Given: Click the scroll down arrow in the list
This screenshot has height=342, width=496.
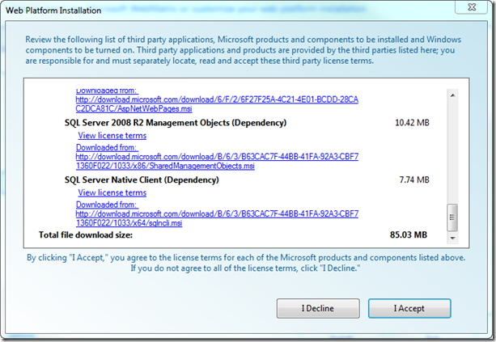Looking at the screenshot, I should (452, 238).
